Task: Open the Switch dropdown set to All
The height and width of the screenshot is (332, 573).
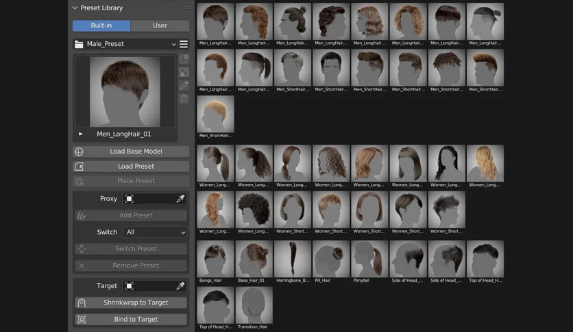Action: [155, 232]
